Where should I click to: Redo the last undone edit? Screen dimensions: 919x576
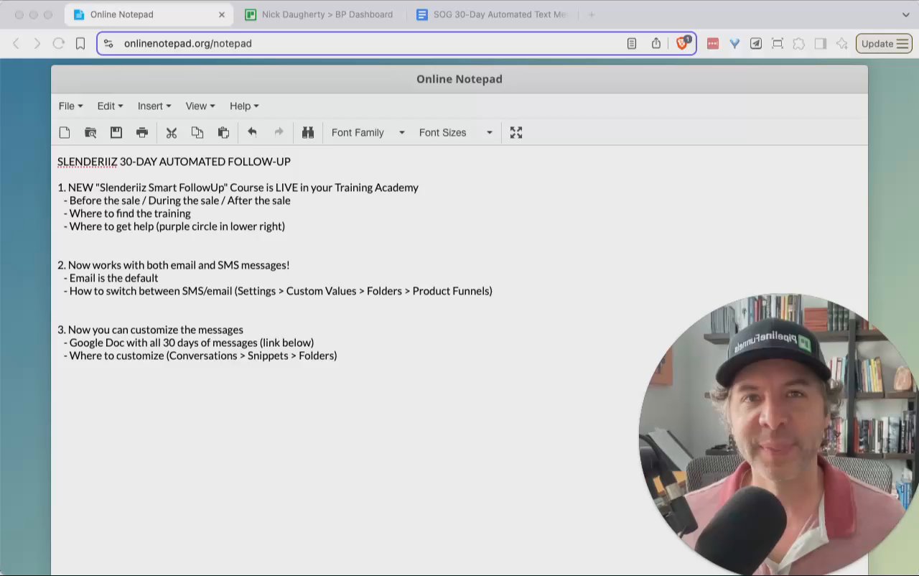(x=279, y=132)
